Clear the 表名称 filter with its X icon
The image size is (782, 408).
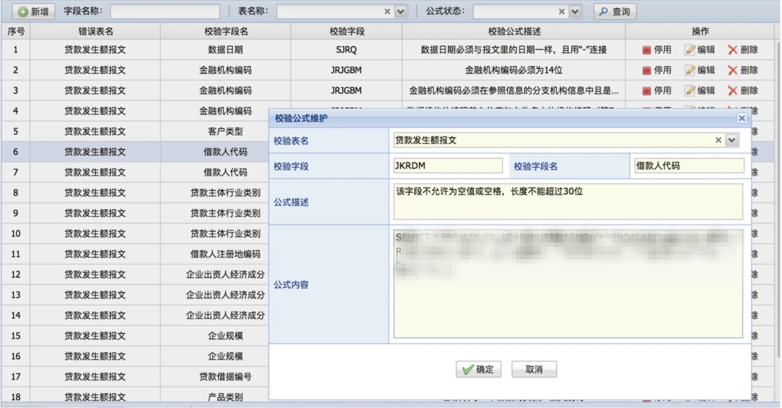(x=387, y=11)
